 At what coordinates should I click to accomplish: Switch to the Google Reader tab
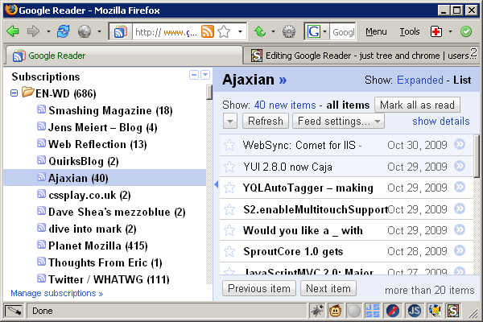123,56
